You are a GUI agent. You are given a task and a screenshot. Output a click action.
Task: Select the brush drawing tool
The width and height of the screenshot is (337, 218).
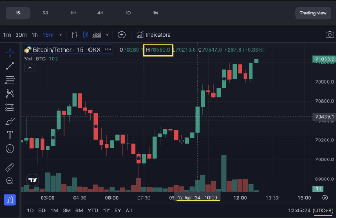[10, 121]
